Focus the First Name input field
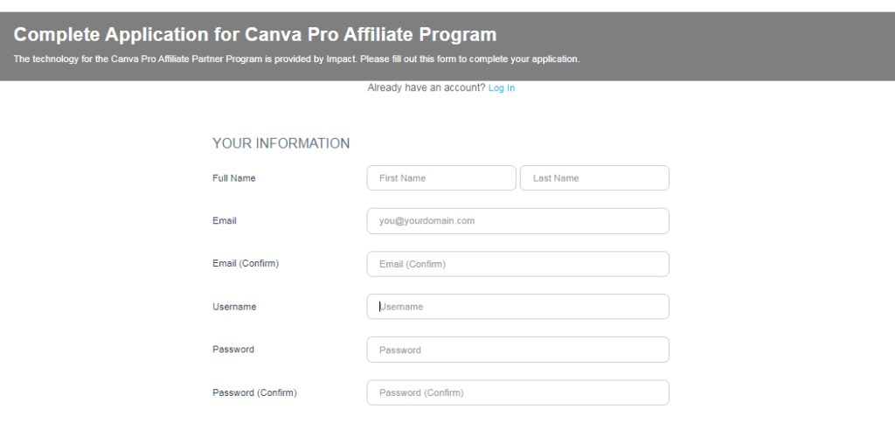 (441, 178)
